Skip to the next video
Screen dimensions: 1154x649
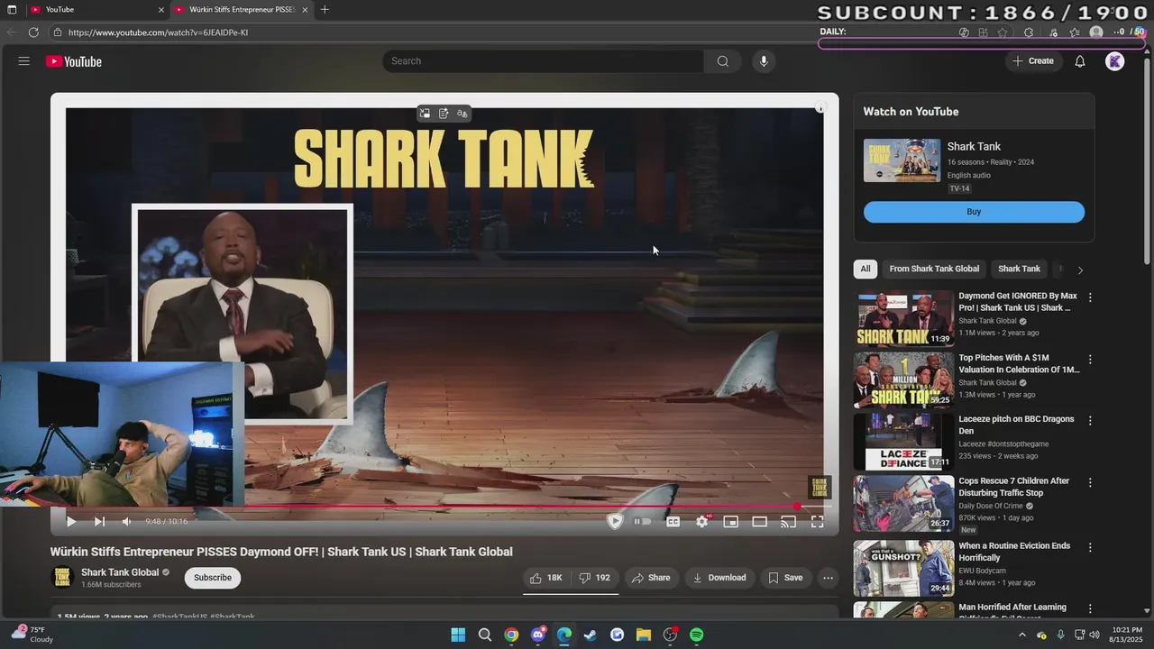(99, 521)
